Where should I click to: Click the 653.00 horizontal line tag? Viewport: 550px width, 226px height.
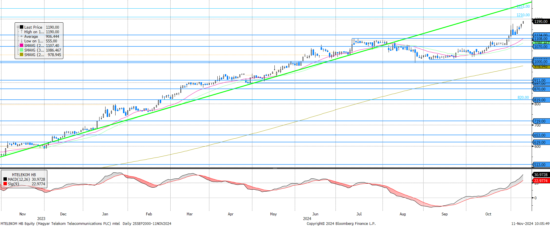(x=541, y=135)
